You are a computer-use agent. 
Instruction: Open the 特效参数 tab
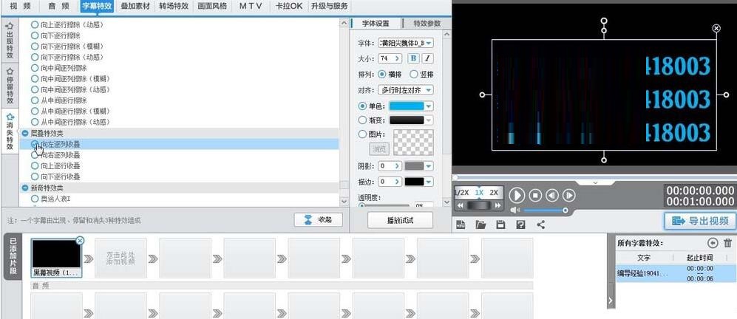coord(426,24)
